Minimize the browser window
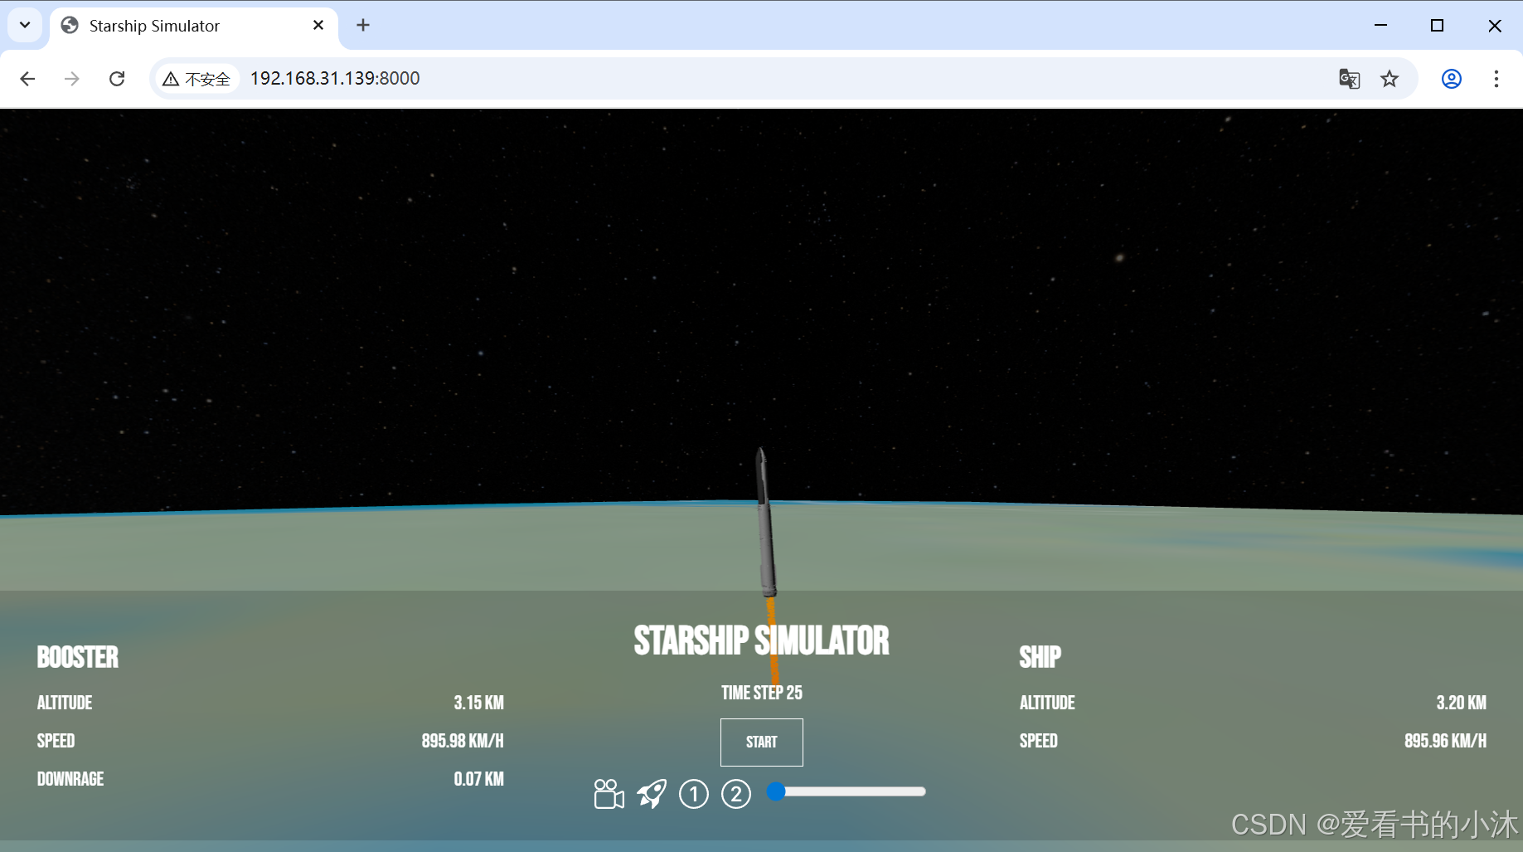 tap(1380, 25)
